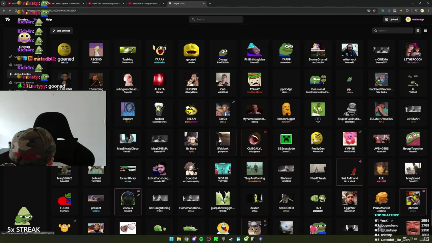Open the forsenNugget emote
Screen dimensions: 432x243
pyautogui.click(x=286, y=113)
